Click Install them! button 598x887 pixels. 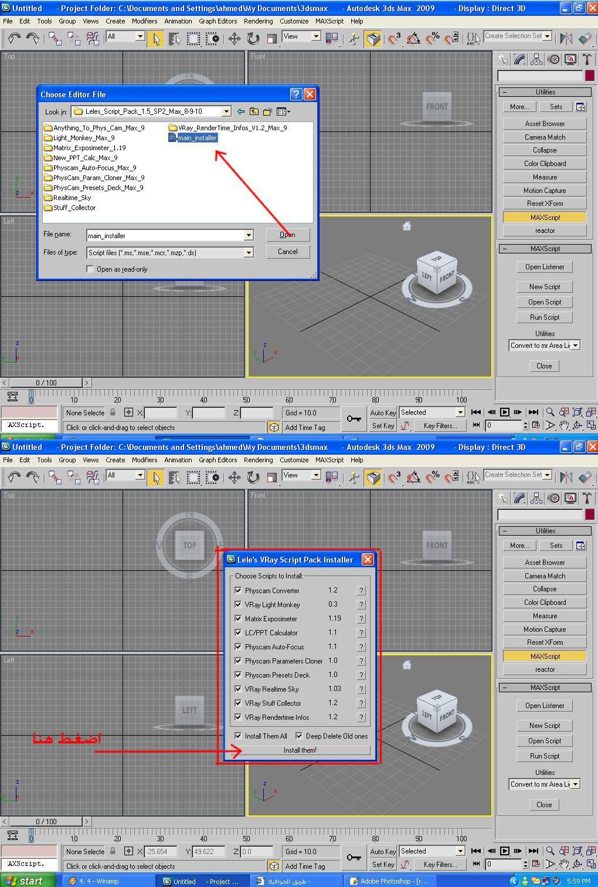[x=300, y=750]
